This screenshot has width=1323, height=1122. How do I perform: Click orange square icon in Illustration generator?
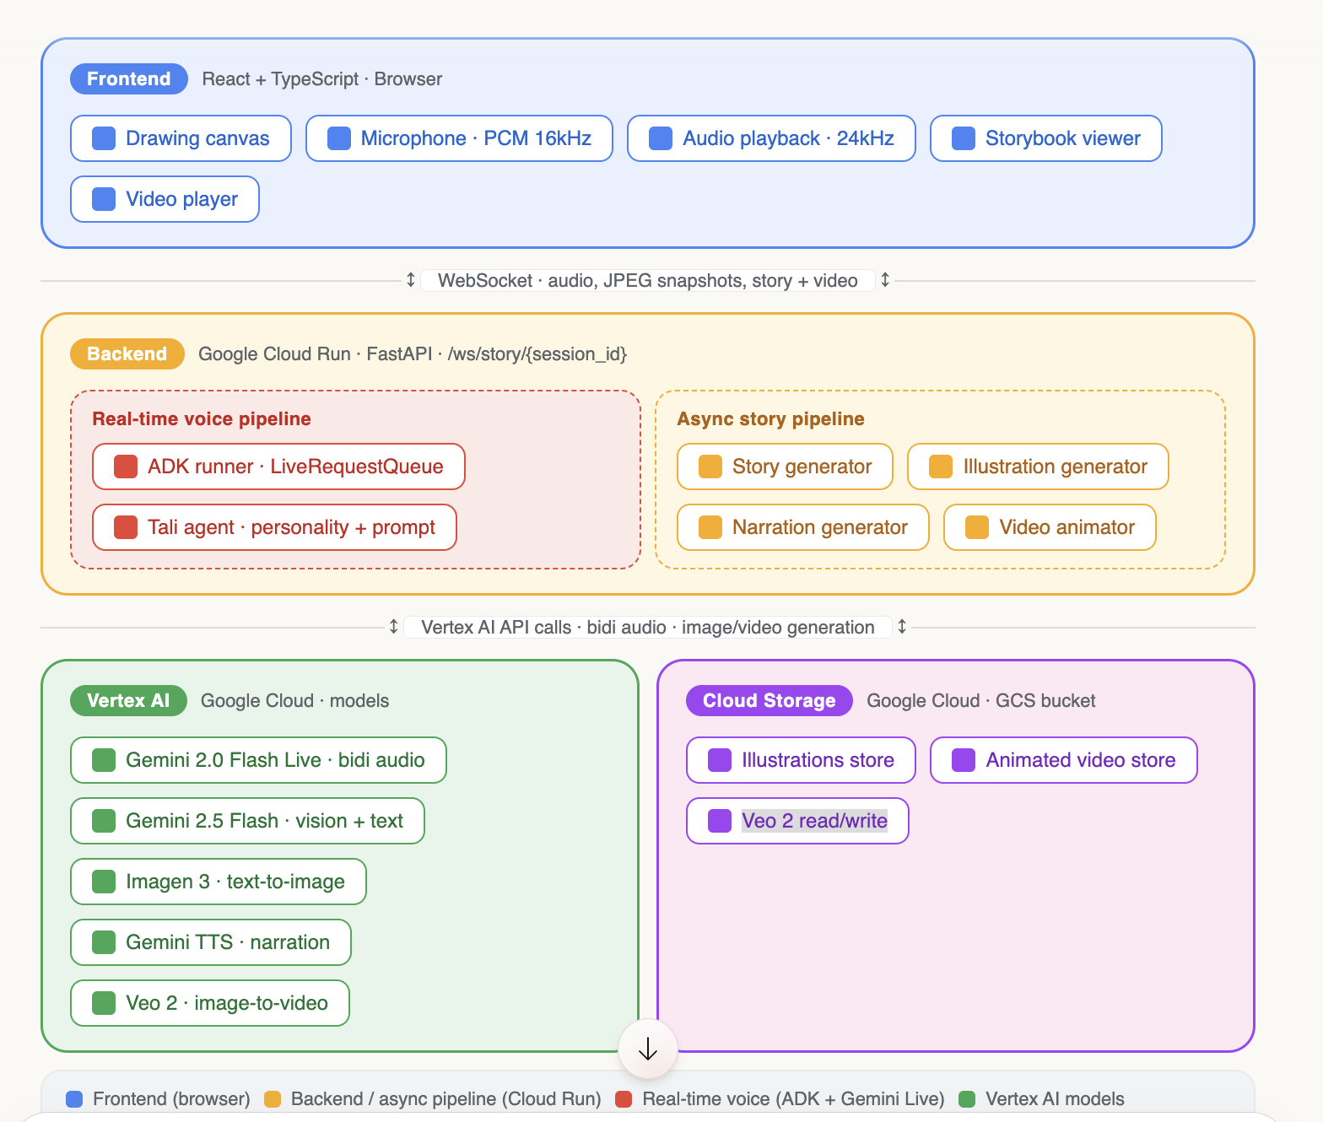pyautogui.click(x=941, y=467)
